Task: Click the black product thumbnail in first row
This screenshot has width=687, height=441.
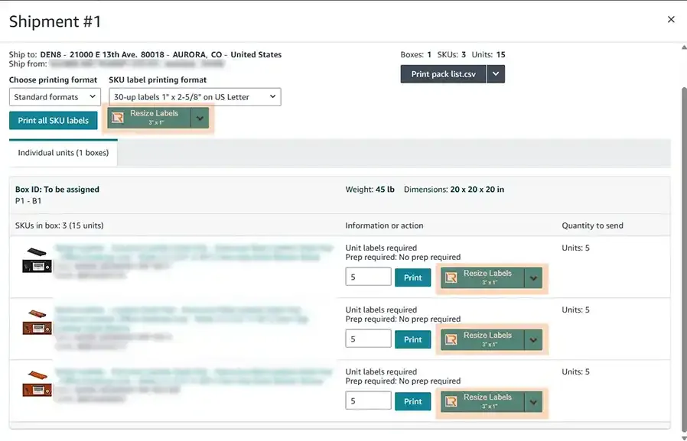Action: pos(37,260)
